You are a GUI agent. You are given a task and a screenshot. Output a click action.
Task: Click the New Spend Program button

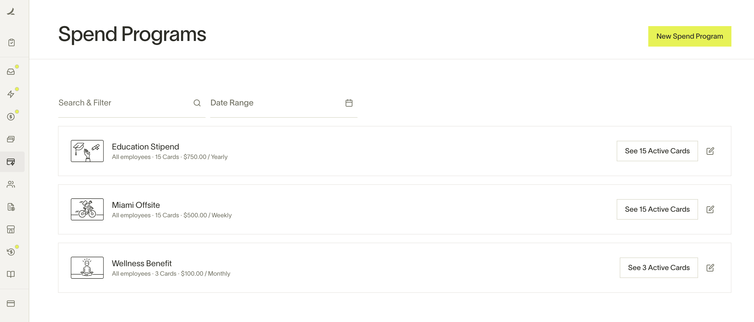[x=689, y=36]
